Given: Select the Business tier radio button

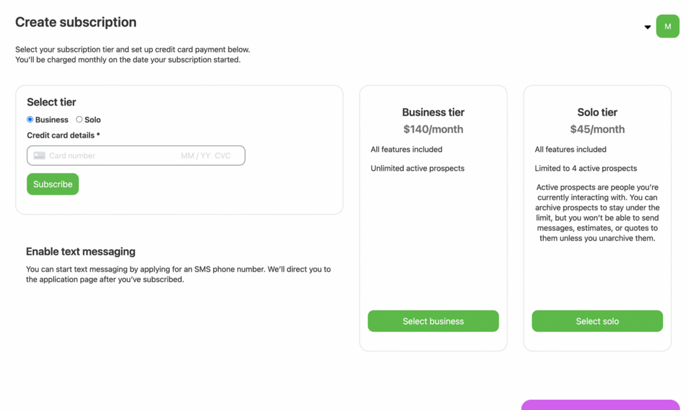Looking at the screenshot, I should (30, 120).
